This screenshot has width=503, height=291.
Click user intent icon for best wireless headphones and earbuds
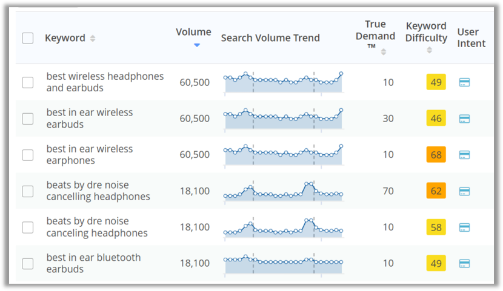coord(464,82)
